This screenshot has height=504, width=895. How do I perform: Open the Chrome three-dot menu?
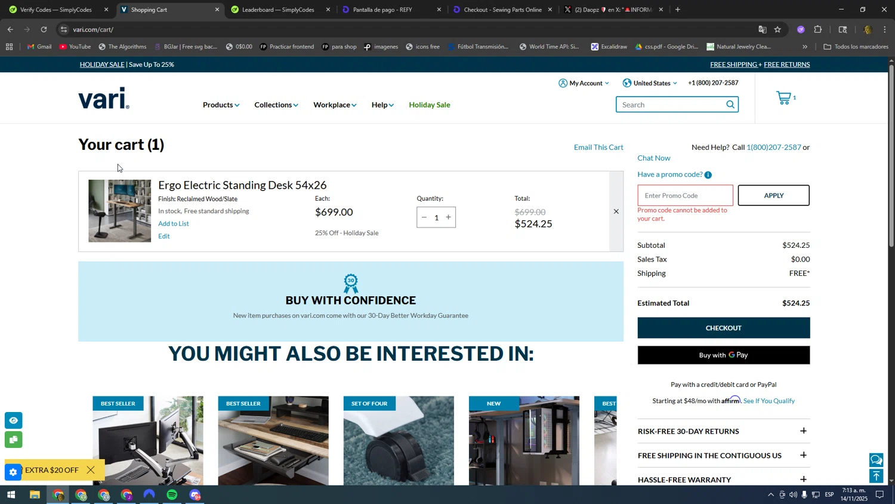click(x=885, y=29)
